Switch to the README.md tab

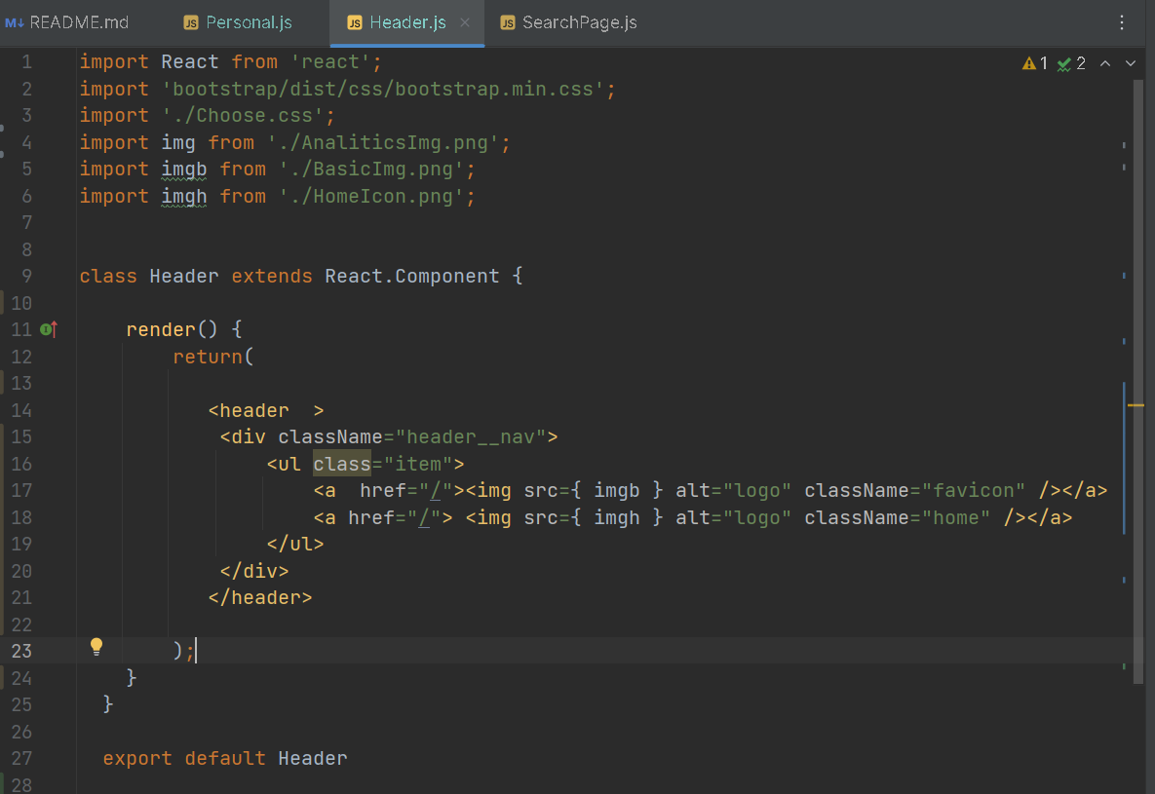point(68,22)
